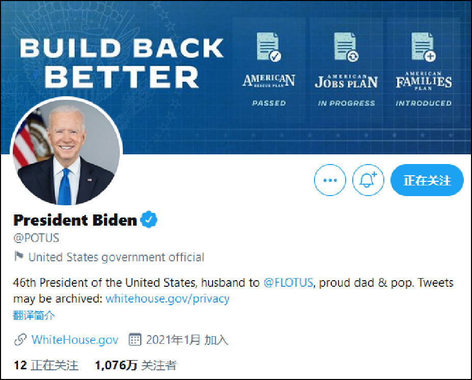This screenshot has height=380, width=472.
Task: Click the calendar icon beside join date
Action: coord(135,340)
